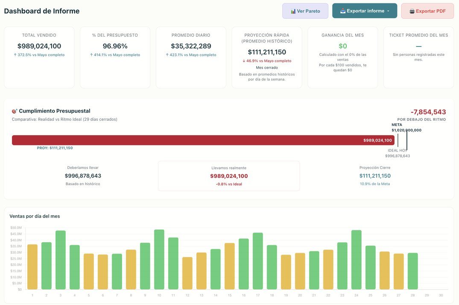Open the Ver Pareto chart view
This screenshot has height=305, width=459.
click(x=305, y=11)
